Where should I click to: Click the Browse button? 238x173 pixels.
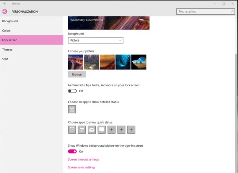pos(77,74)
